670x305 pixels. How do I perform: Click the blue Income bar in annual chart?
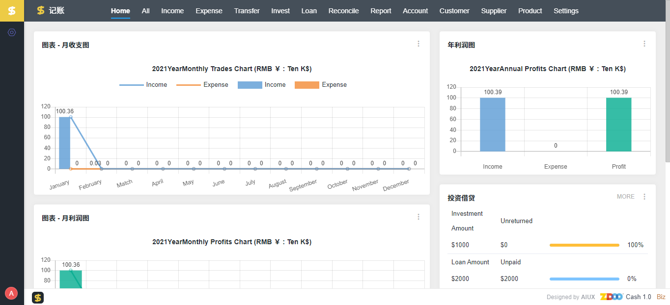492,125
